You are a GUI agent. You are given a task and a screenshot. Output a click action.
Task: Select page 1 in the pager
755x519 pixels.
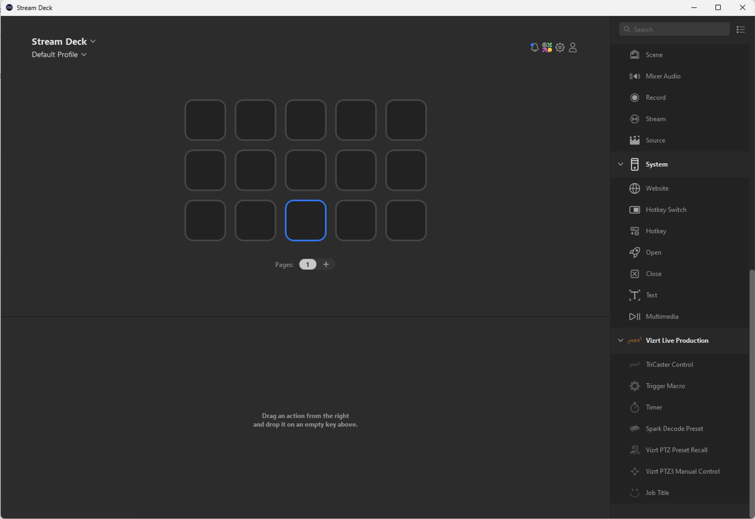[308, 264]
